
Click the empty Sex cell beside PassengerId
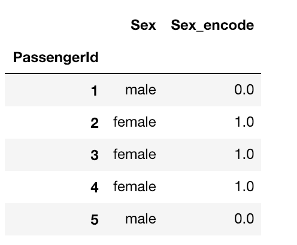coord(135,57)
